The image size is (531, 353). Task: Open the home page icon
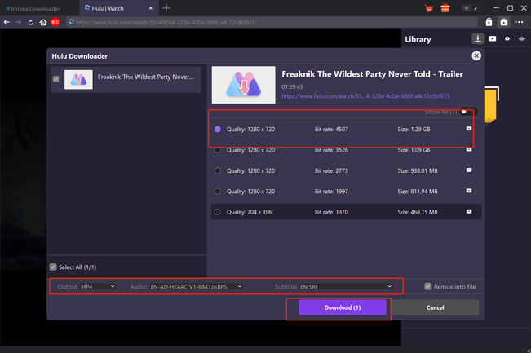[43, 22]
